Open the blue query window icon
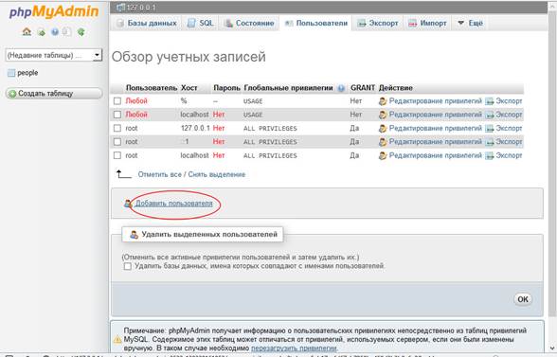 (x=54, y=32)
